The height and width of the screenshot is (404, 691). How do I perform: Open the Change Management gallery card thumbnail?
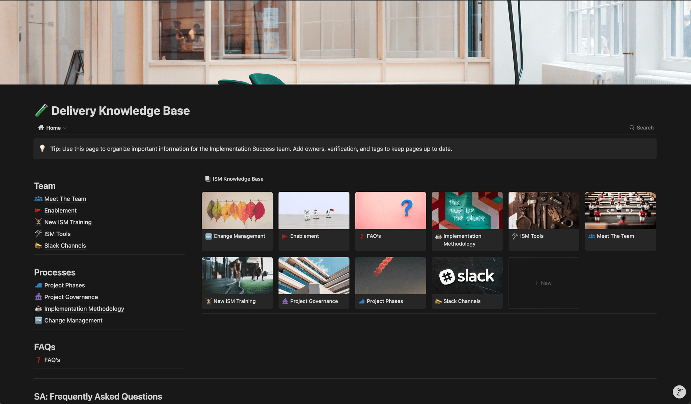[237, 211]
